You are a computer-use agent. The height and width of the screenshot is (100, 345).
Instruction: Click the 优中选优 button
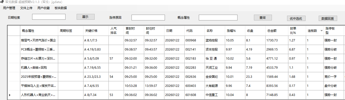coord(296,18)
